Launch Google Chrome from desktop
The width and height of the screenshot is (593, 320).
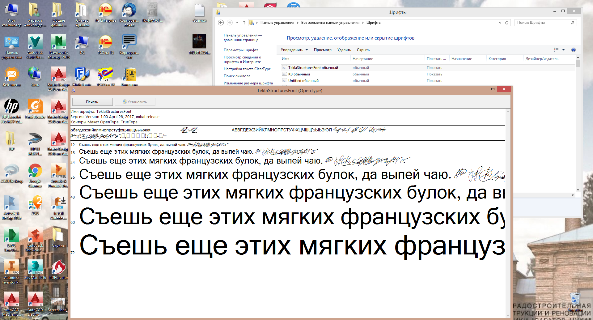pos(35,175)
